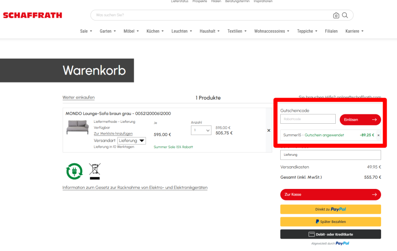Viewport: 397px width, 251px height.
Task: Click Inspirationen in top bar
Action: pos(263,1)
